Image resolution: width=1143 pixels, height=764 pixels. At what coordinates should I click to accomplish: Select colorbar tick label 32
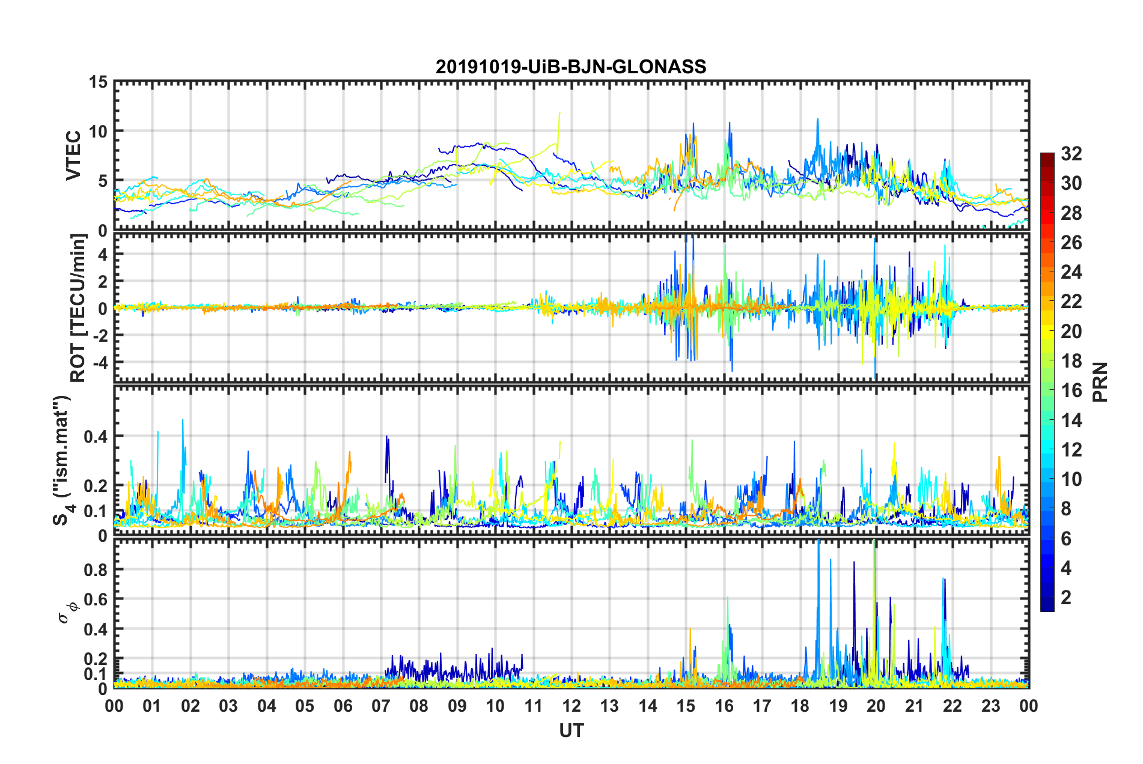pos(1071,154)
